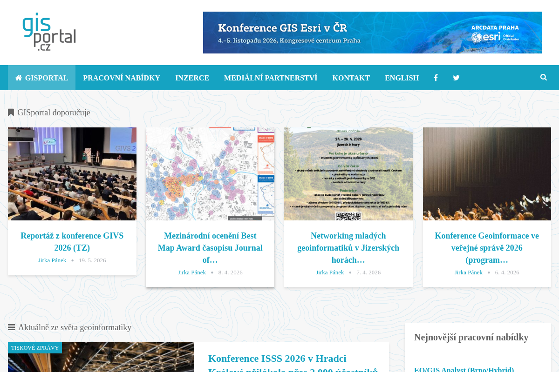Open the INZERCE menu item
This screenshot has width=559, height=372.
(192, 78)
